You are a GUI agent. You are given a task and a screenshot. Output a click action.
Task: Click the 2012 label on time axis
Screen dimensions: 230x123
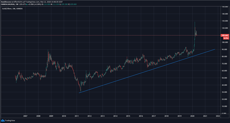point(90,116)
